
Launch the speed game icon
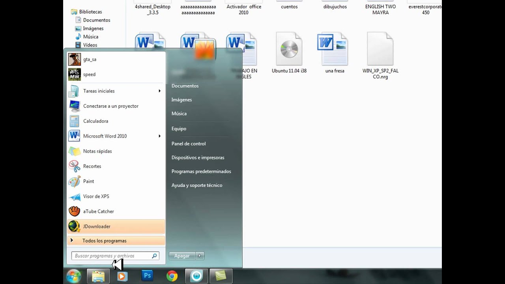(x=74, y=74)
